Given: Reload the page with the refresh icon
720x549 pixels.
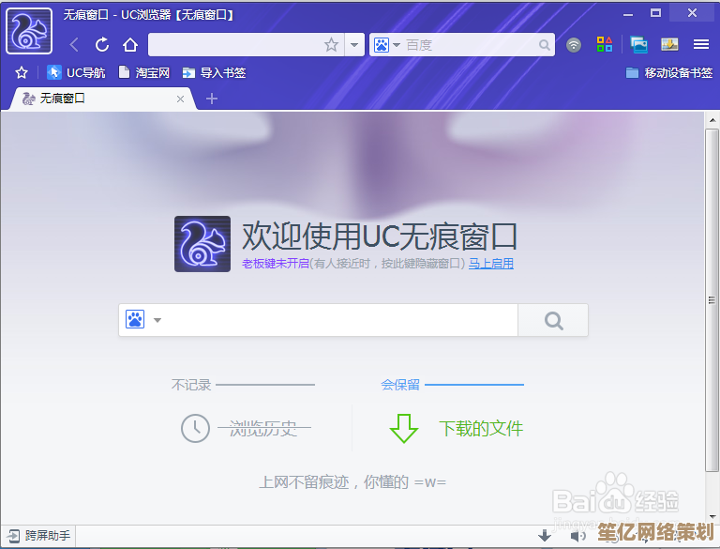Looking at the screenshot, I should click(x=102, y=44).
